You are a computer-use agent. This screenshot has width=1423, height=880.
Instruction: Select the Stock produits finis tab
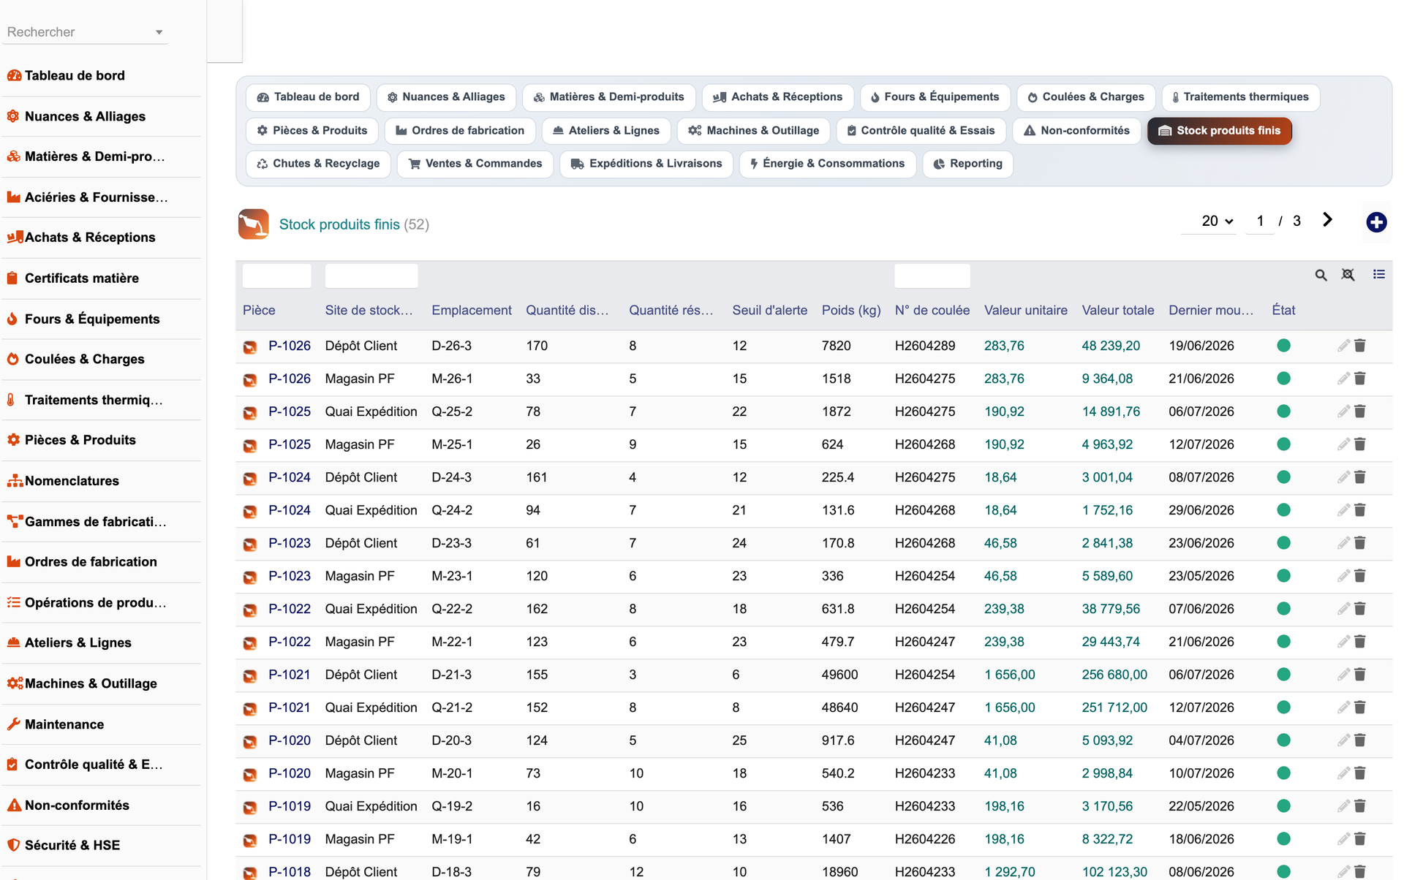(x=1219, y=130)
